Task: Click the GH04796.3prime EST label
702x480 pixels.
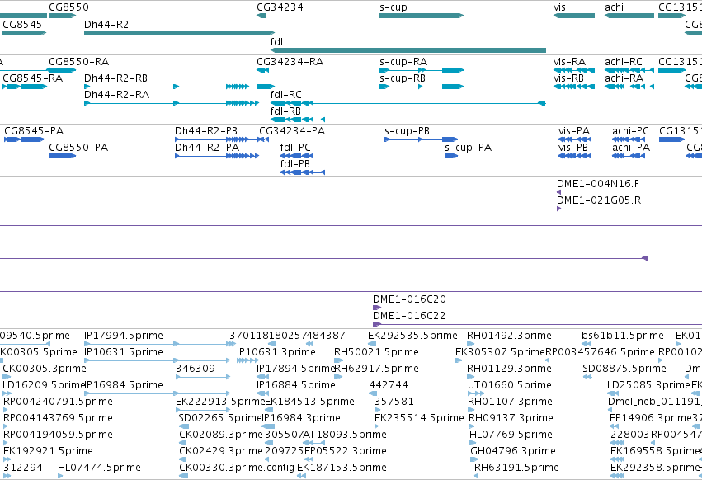Action: tap(513, 452)
